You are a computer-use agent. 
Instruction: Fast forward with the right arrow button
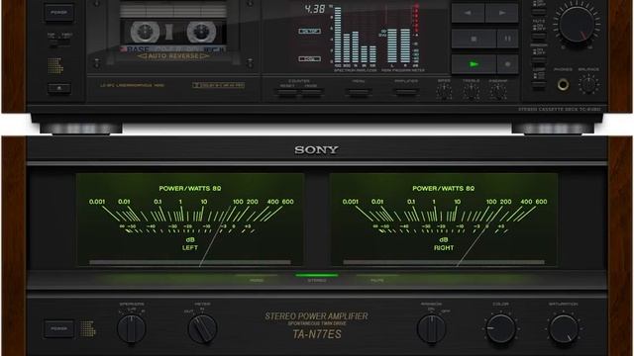[502, 13]
